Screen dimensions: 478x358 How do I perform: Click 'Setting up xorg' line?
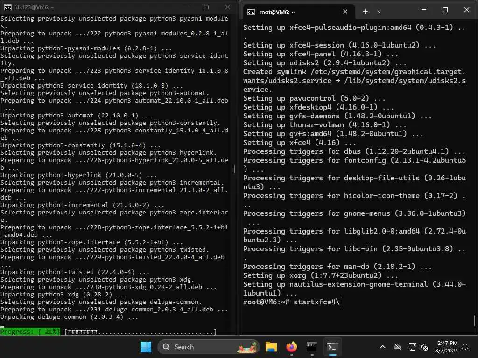coord(320,275)
